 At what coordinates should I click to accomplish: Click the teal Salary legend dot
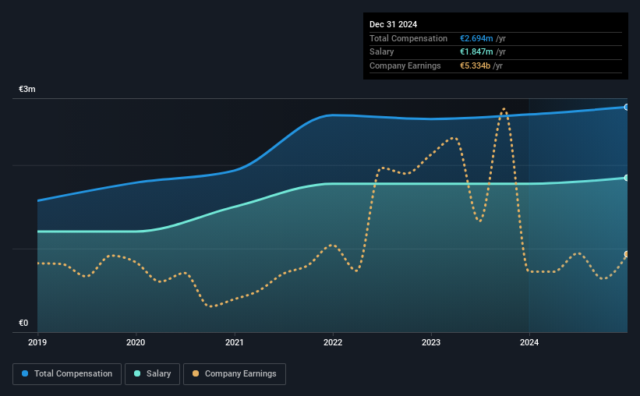pos(137,373)
